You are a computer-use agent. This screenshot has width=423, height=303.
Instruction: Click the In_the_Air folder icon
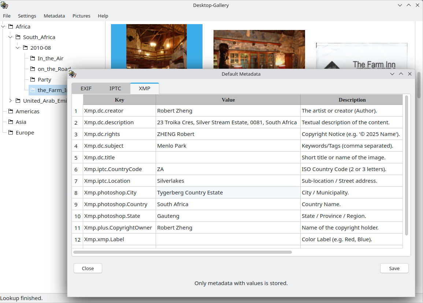[x=33, y=58]
